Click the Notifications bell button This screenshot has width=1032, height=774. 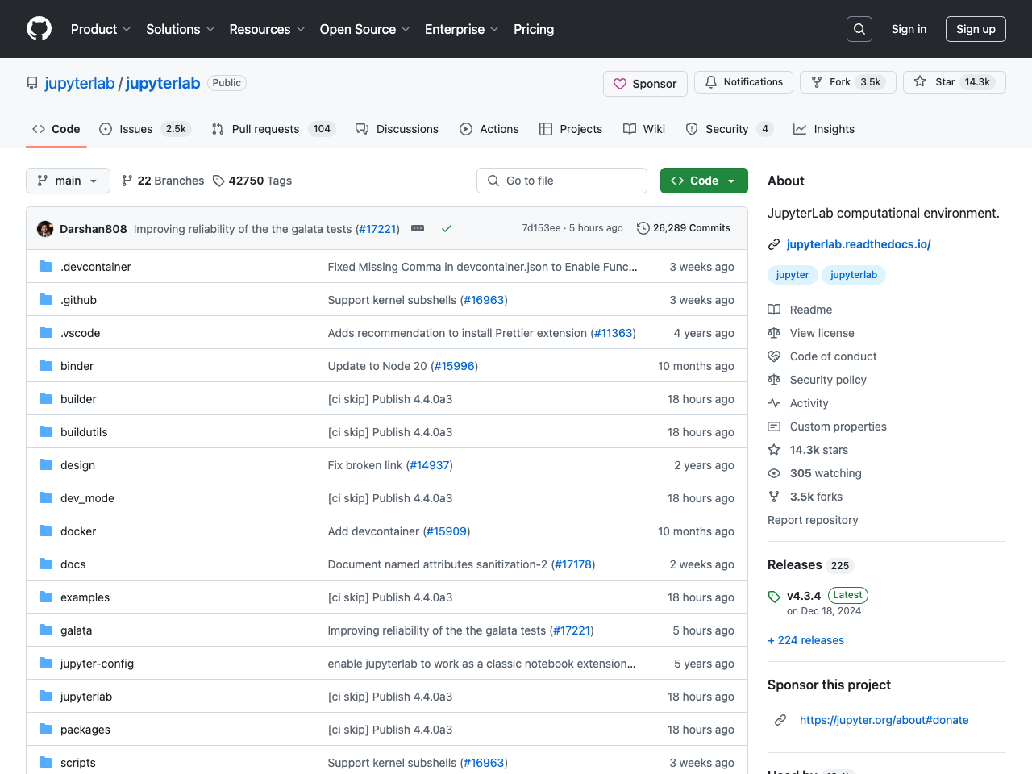743,82
